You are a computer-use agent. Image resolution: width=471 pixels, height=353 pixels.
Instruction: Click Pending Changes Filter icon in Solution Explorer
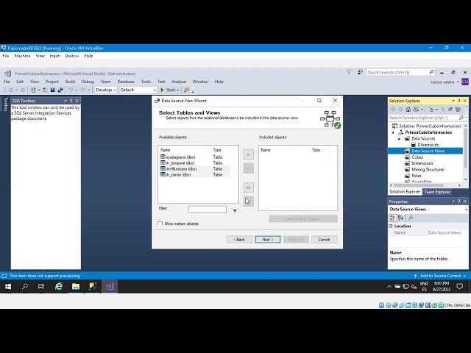point(432,110)
